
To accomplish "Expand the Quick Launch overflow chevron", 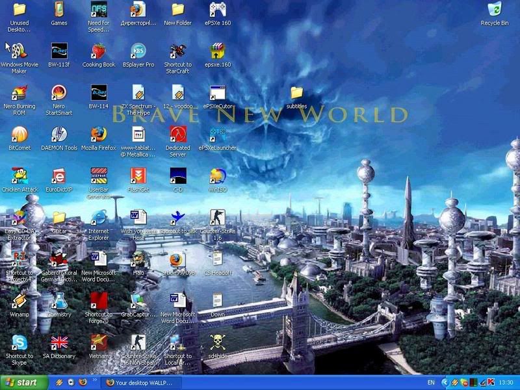I will (x=94, y=380).
